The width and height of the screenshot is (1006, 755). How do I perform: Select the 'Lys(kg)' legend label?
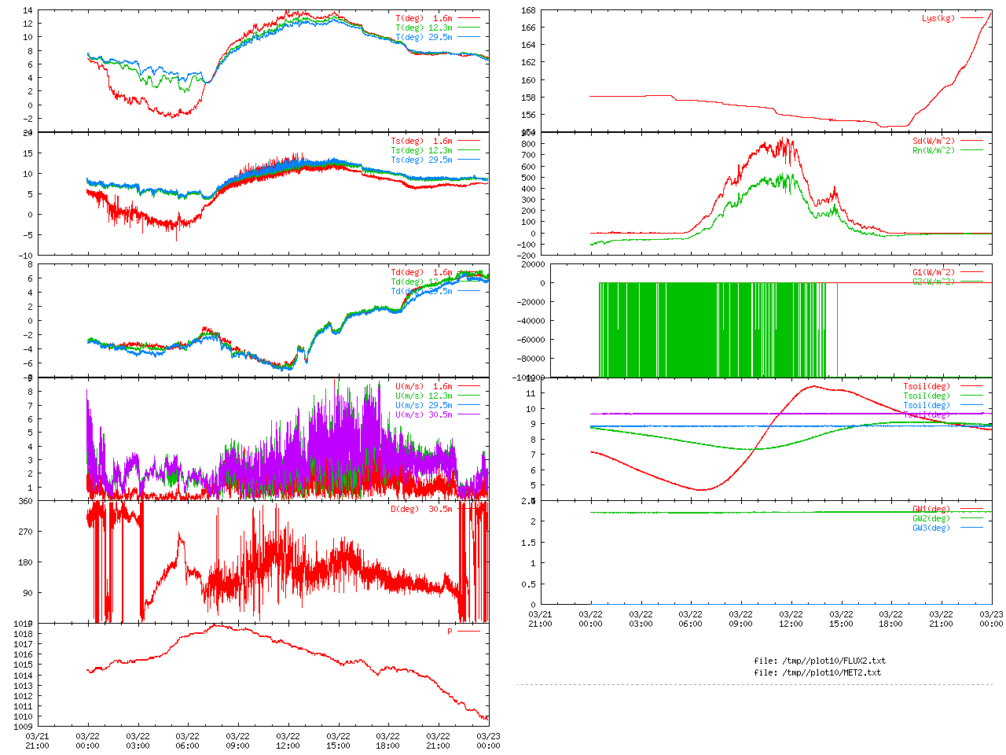coord(938,18)
